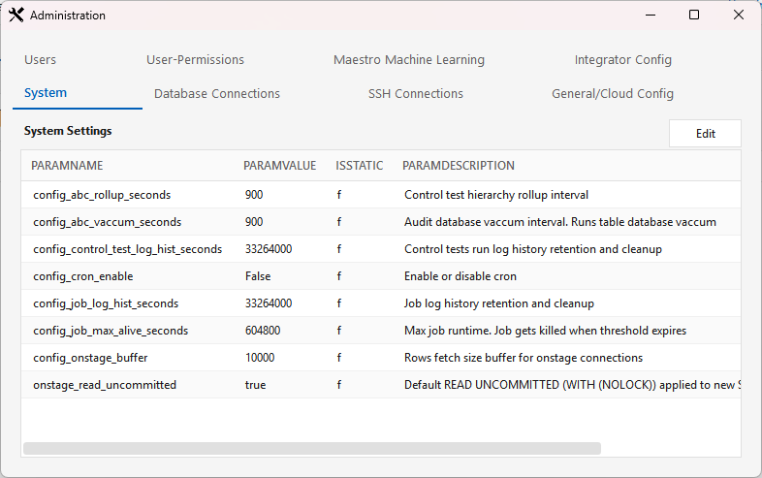This screenshot has width=762, height=478.
Task: Maximize the Administration window
Action: [x=694, y=16]
